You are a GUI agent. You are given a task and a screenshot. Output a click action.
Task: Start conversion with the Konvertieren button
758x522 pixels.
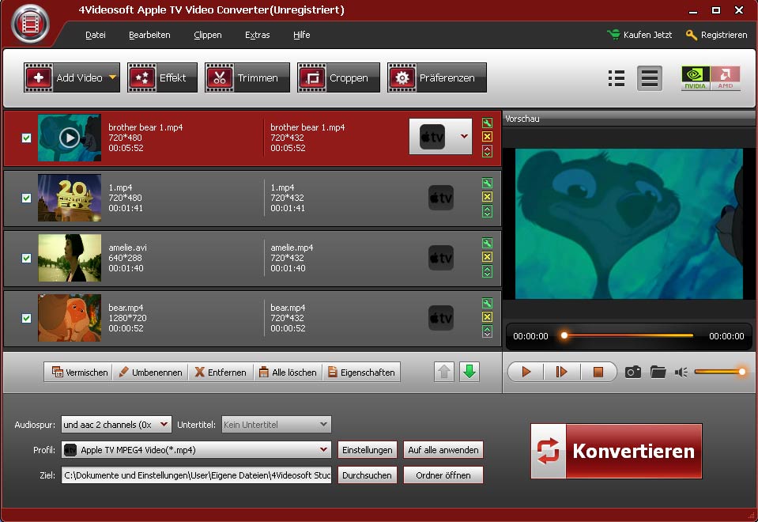[617, 451]
